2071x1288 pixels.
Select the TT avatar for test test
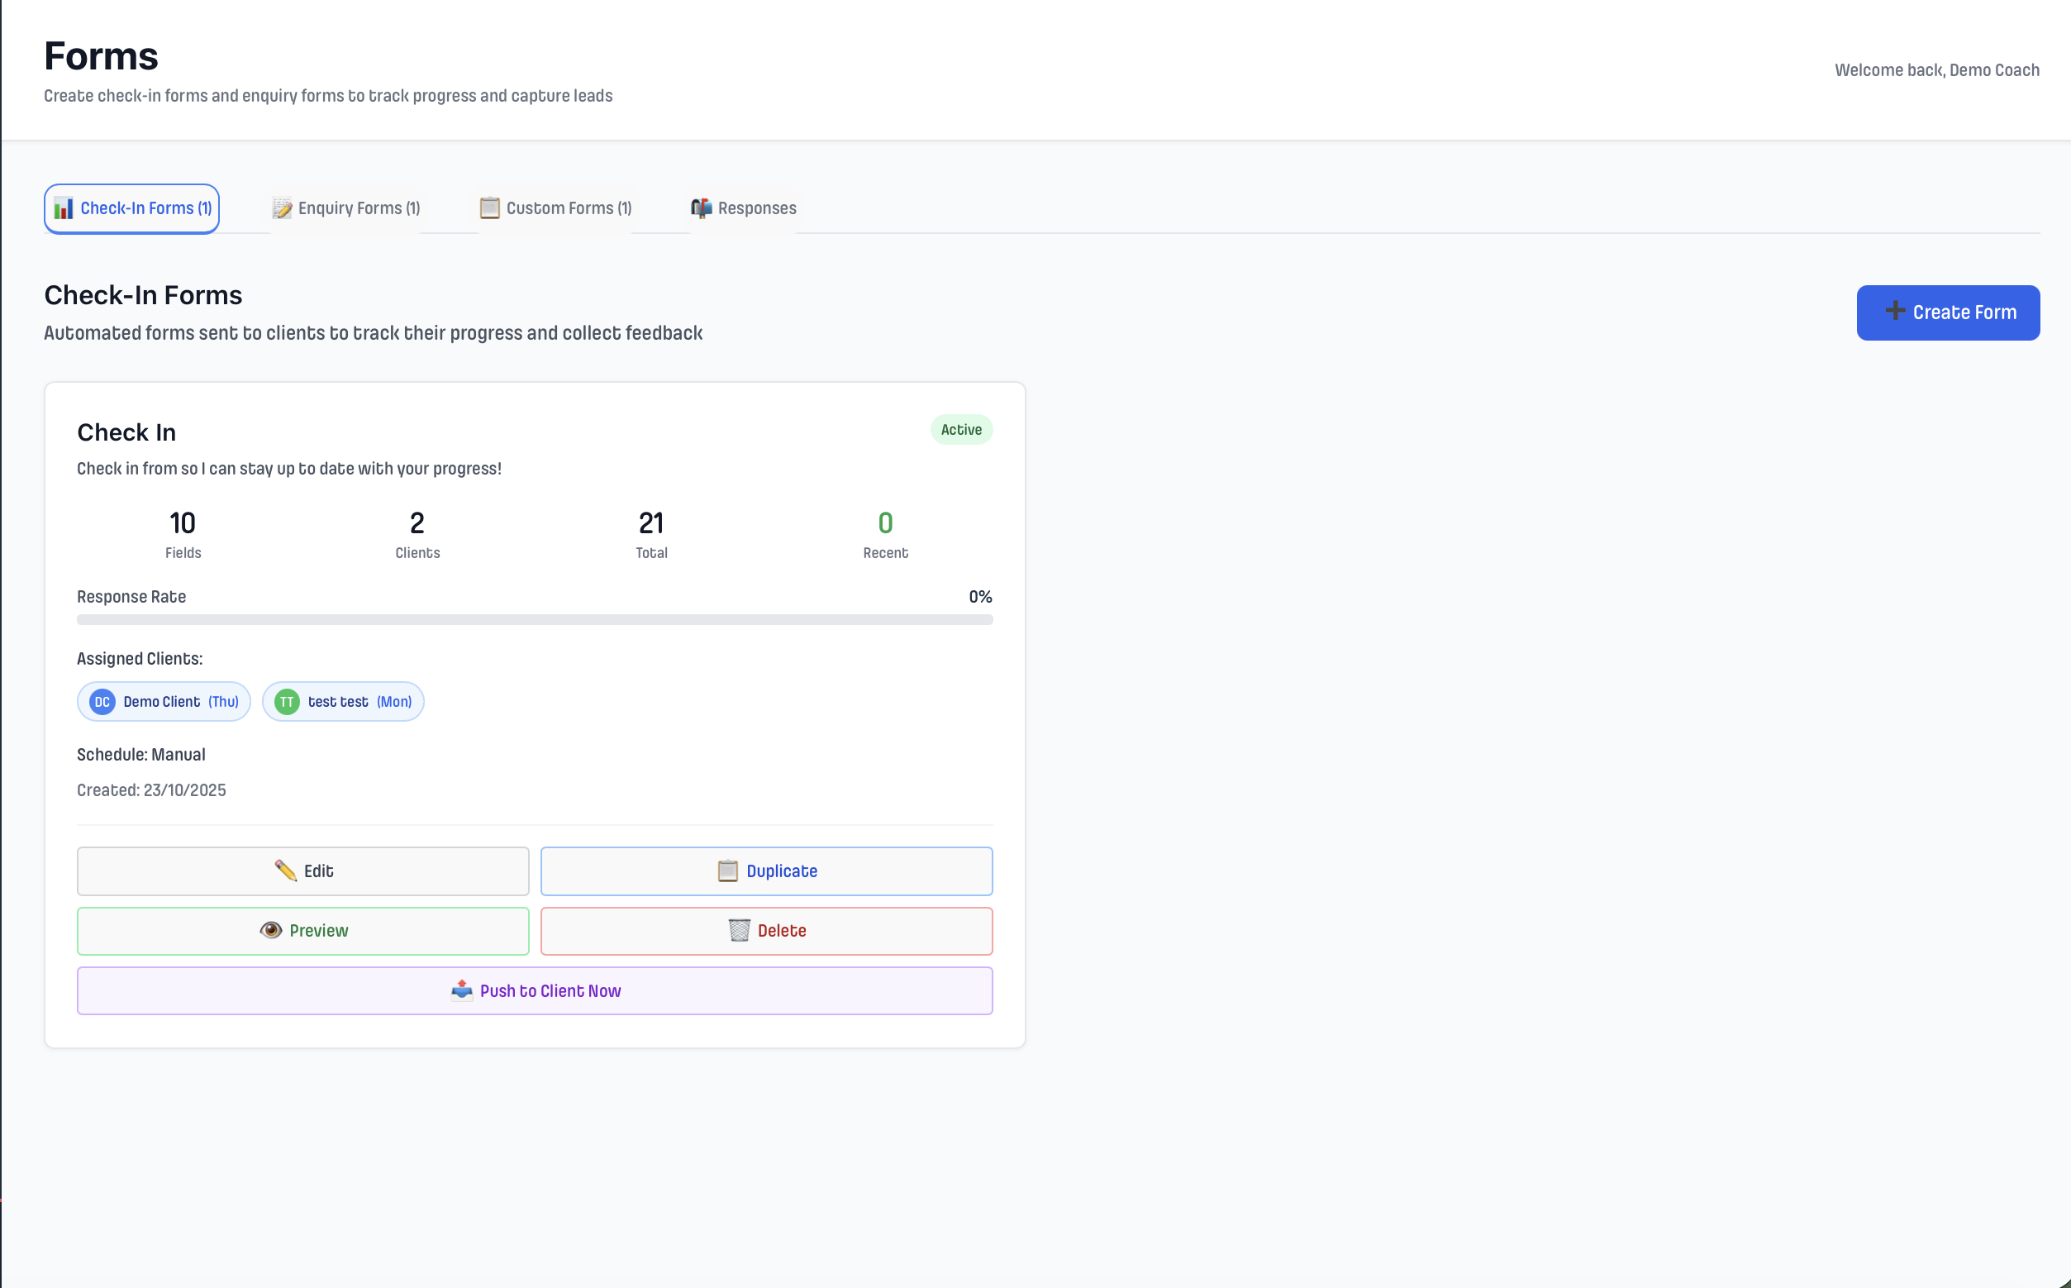[286, 701]
